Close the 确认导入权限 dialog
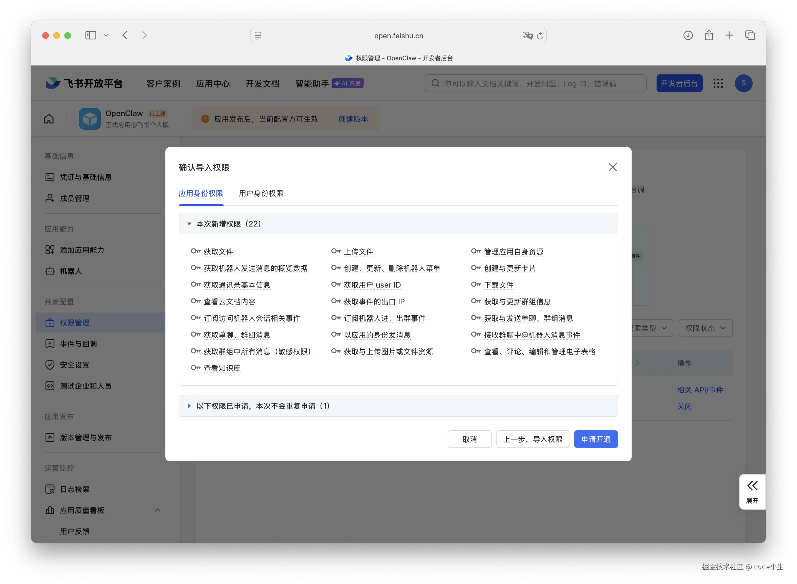797x584 pixels. [x=612, y=167]
